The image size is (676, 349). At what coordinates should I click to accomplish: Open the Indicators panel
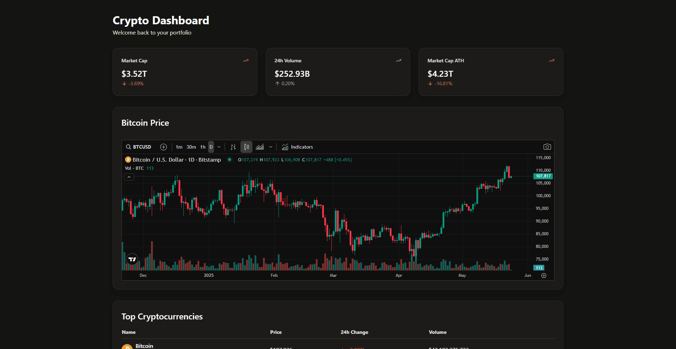pos(298,147)
